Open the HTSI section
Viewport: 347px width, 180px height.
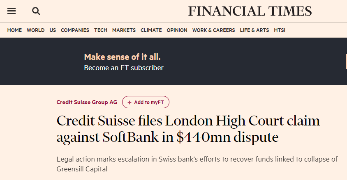(x=280, y=30)
